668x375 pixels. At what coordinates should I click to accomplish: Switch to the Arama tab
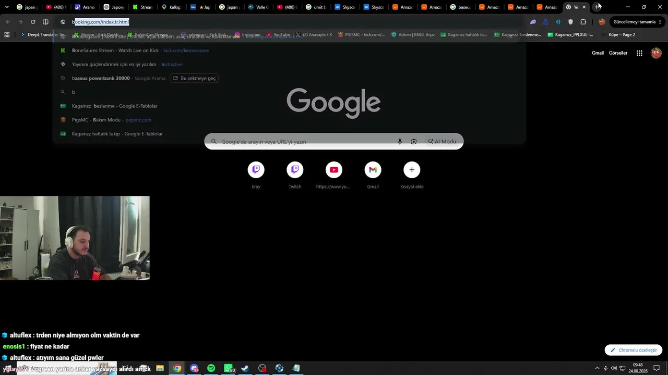[85, 7]
